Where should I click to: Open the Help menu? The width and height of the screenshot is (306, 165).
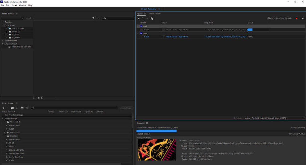(30, 5)
